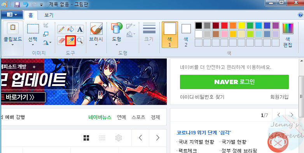
Task: Click the Size line thickness icon
Action: [x=149, y=28]
